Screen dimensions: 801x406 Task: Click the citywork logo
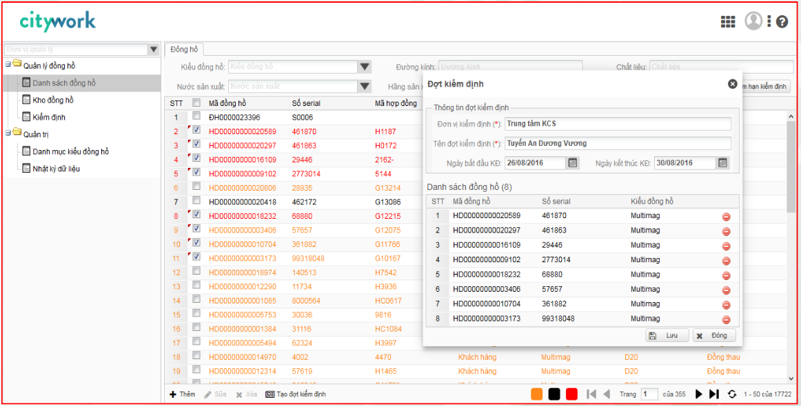[x=58, y=21]
